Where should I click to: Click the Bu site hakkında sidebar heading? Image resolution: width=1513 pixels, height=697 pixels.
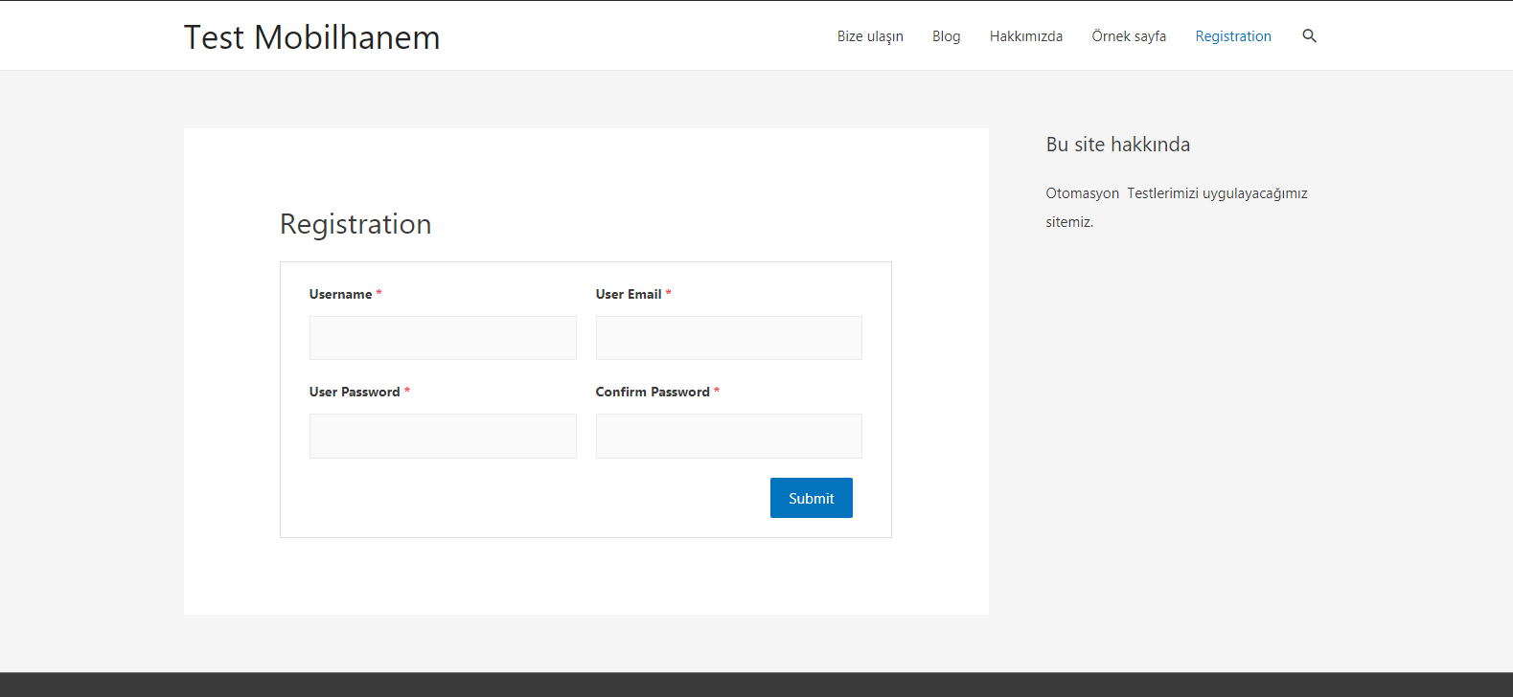tap(1117, 145)
